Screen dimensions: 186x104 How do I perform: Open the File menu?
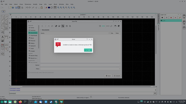[x=2, y=4]
